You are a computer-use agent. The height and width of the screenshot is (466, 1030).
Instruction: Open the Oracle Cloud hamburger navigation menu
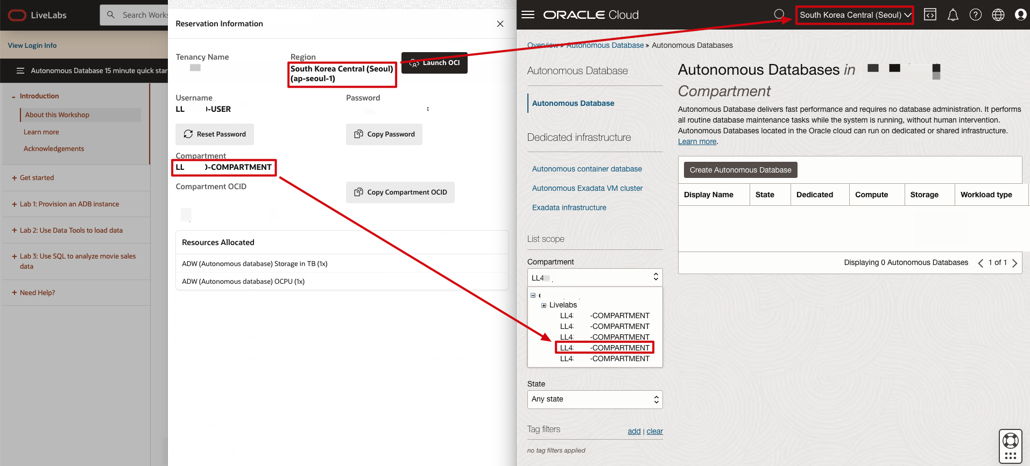click(528, 15)
